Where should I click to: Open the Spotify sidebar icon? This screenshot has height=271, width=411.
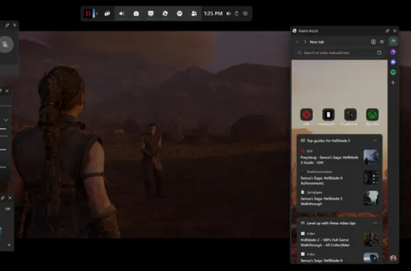click(x=393, y=72)
